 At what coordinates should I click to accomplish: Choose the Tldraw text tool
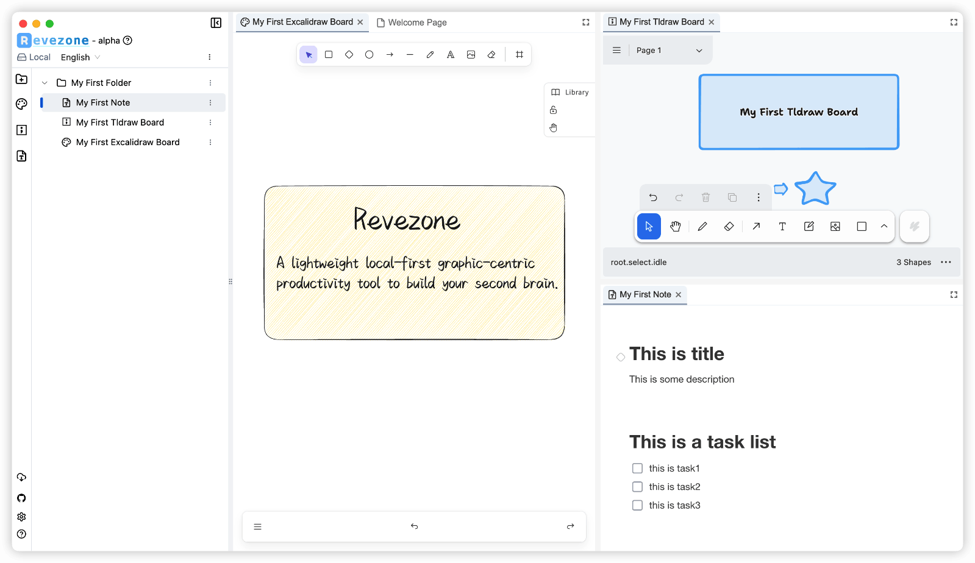[782, 227]
